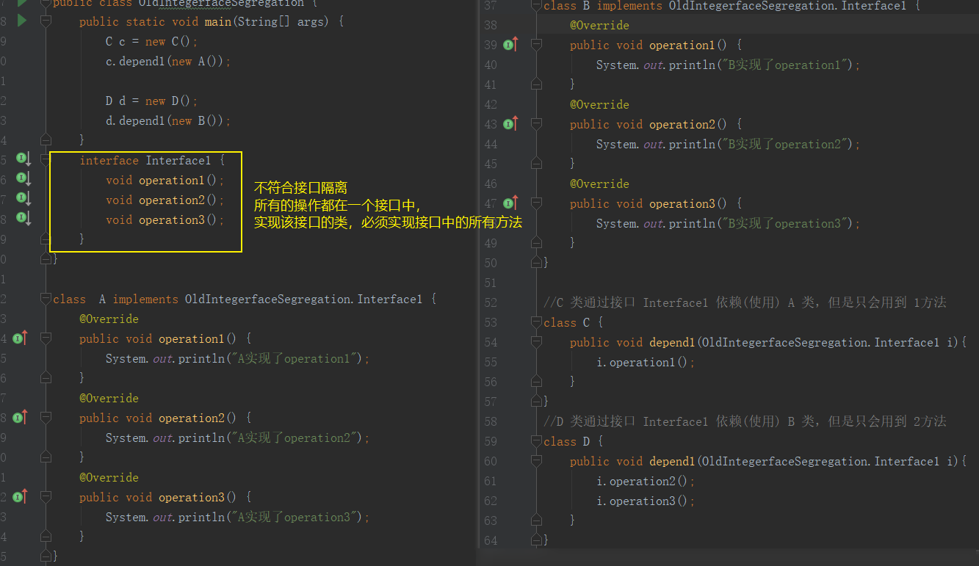Viewport: 979px width, 566px height.
Task: Collapse class A's operation3 method fold marker
Action: [46, 497]
